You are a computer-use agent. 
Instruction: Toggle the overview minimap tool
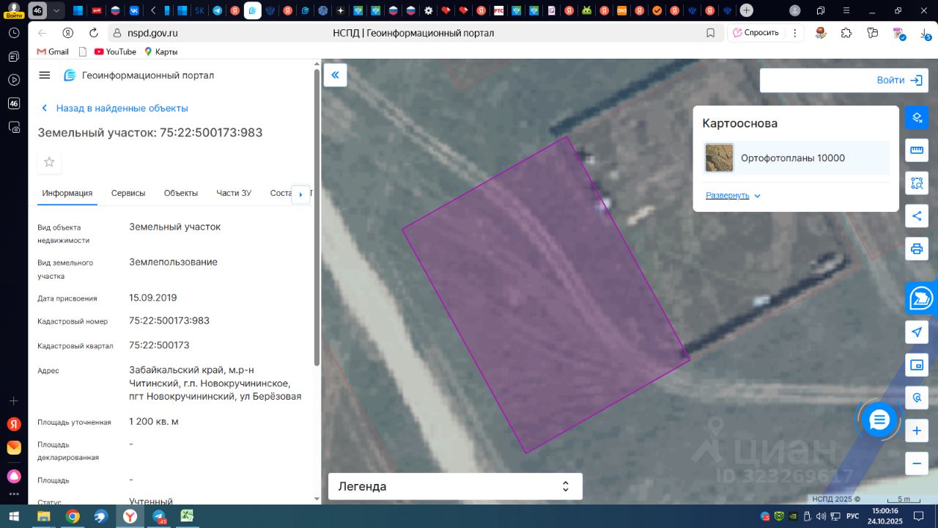(917, 365)
